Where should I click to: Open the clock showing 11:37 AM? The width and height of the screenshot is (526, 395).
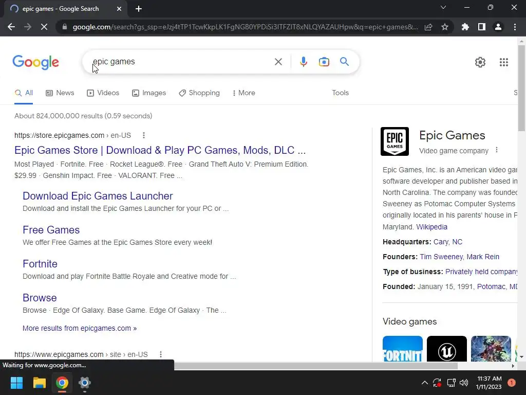coord(489,383)
